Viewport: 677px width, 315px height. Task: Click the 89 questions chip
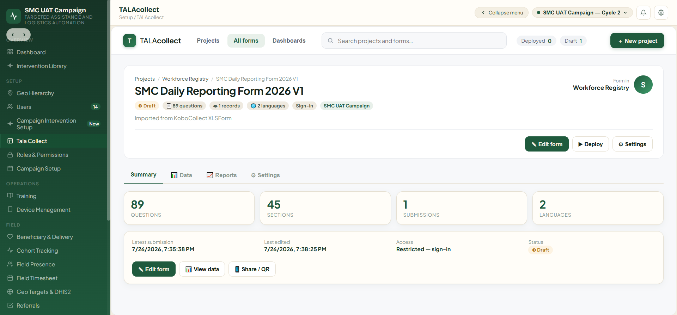pos(184,106)
